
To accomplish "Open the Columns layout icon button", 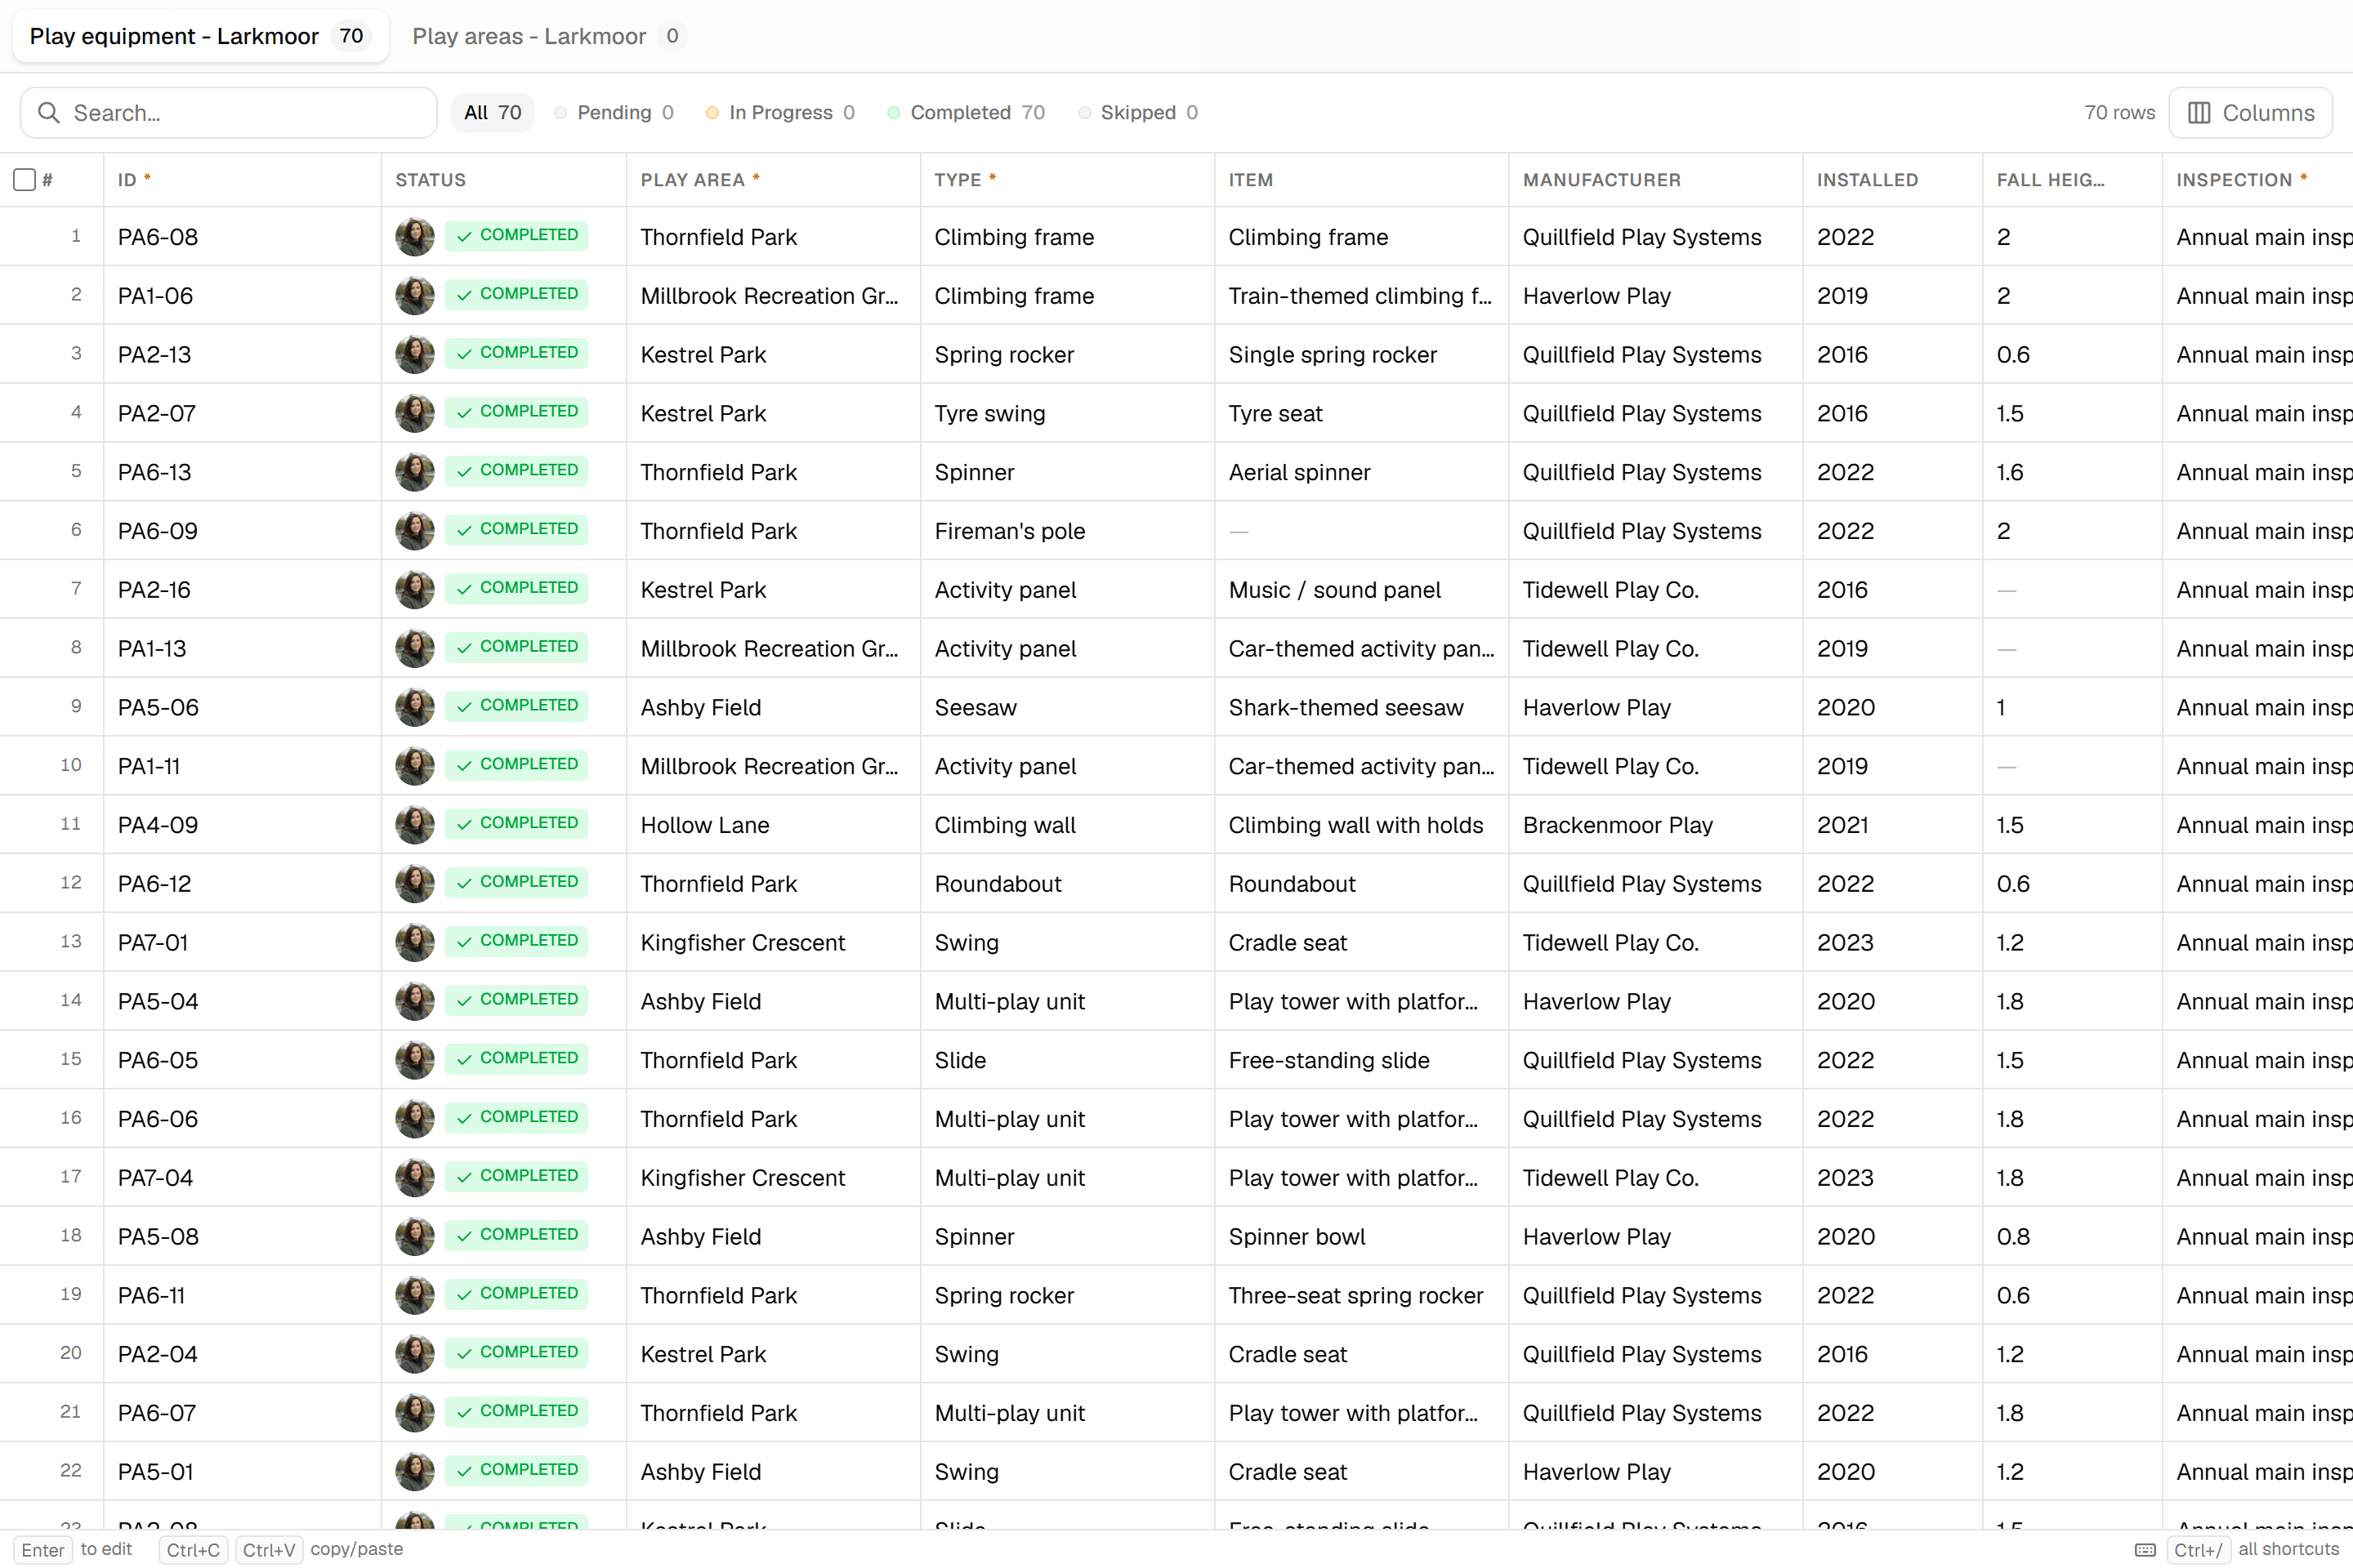I will tap(2250, 113).
